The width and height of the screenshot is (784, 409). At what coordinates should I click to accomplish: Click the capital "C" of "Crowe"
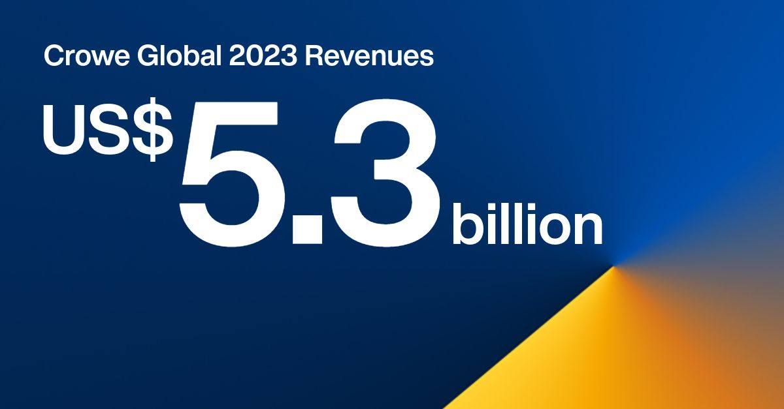pos(52,57)
